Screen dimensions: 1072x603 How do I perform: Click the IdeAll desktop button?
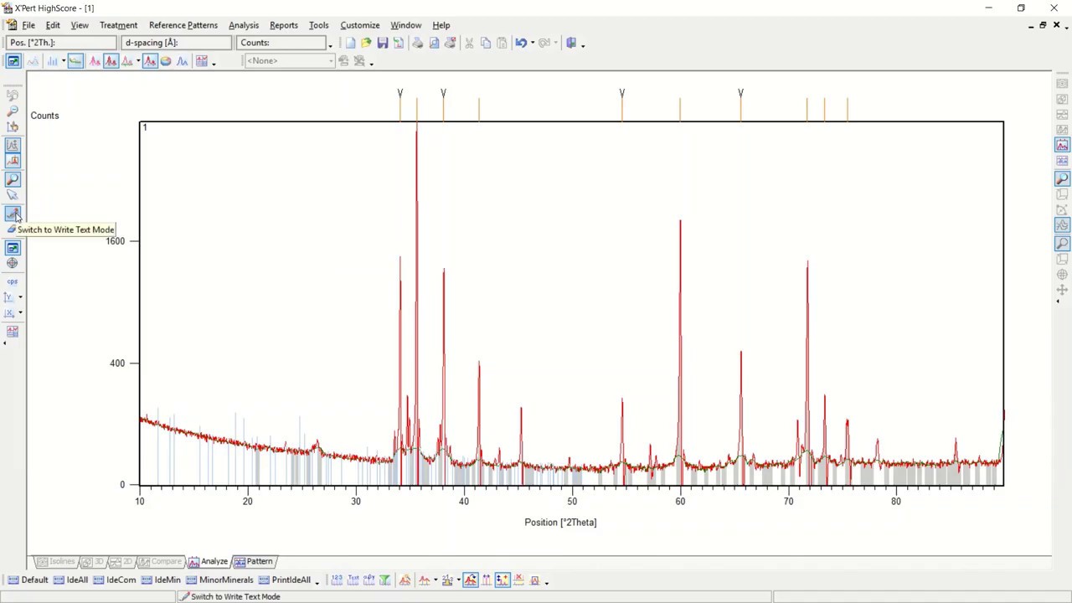click(71, 580)
